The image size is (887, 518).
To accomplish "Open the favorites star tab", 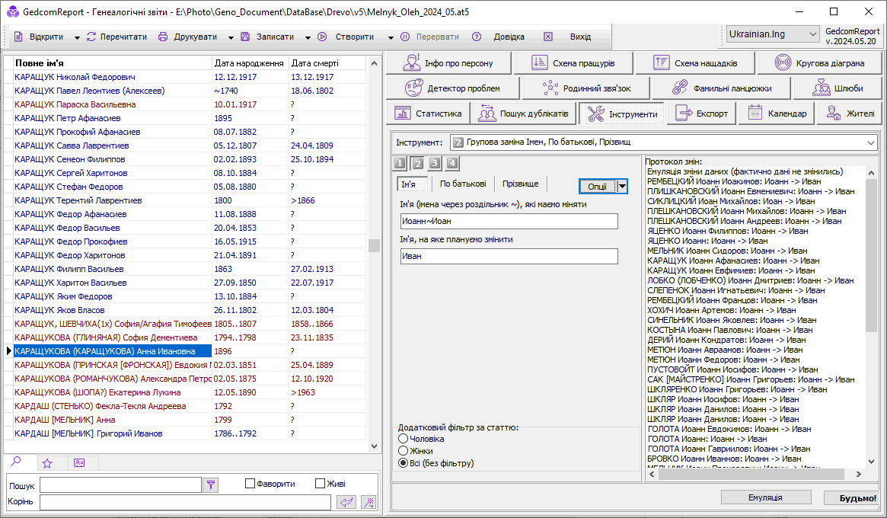I will 47,462.
